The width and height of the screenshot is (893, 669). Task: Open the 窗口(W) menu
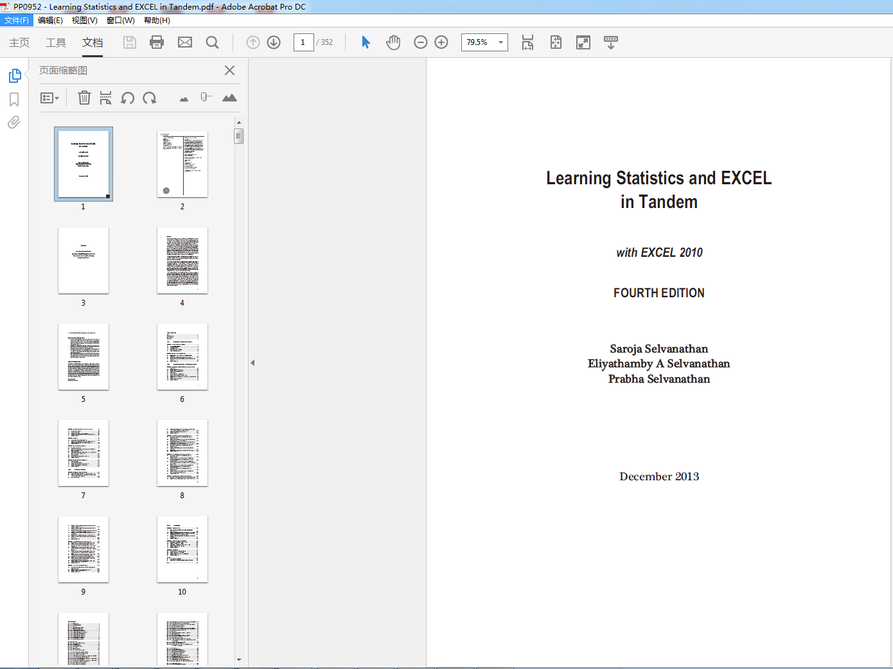[120, 21]
